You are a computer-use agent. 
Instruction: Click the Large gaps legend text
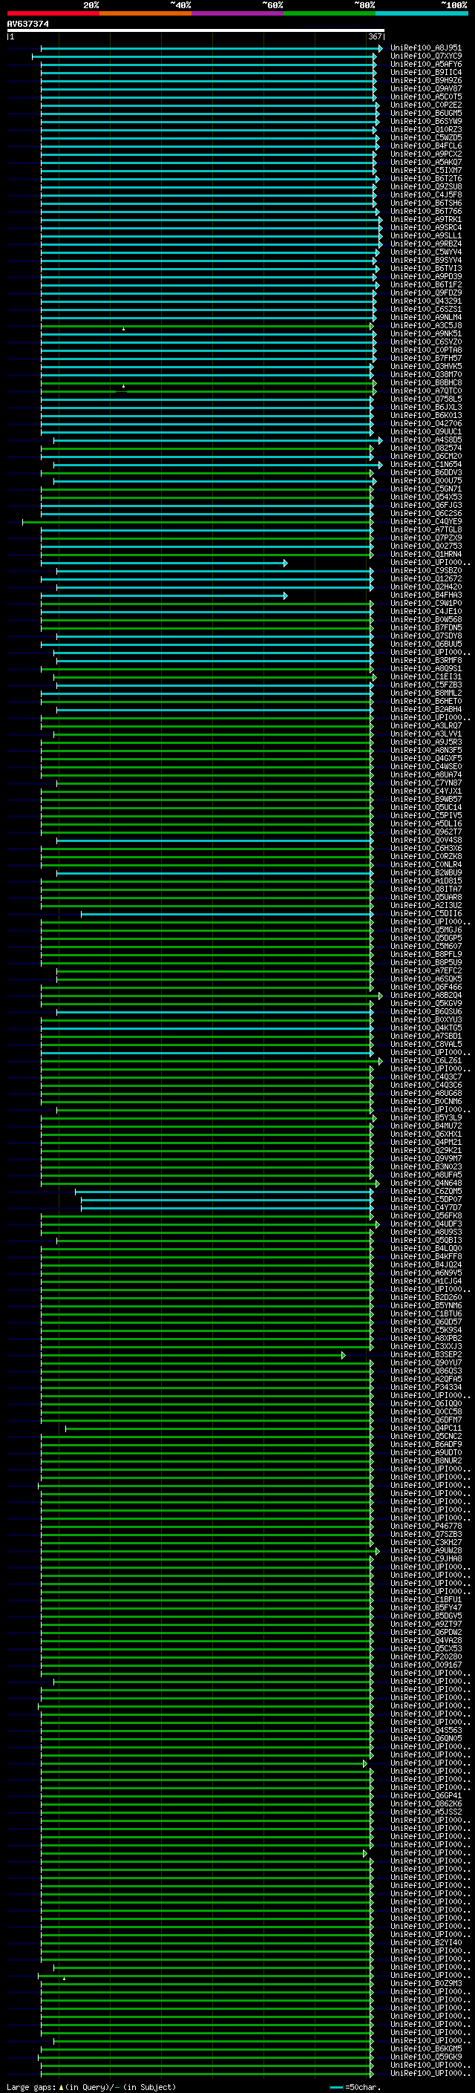point(91,2086)
